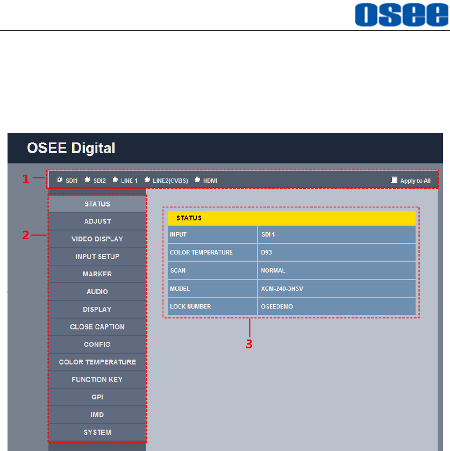
Task: Click the D93 value cell
Action: click(337, 253)
